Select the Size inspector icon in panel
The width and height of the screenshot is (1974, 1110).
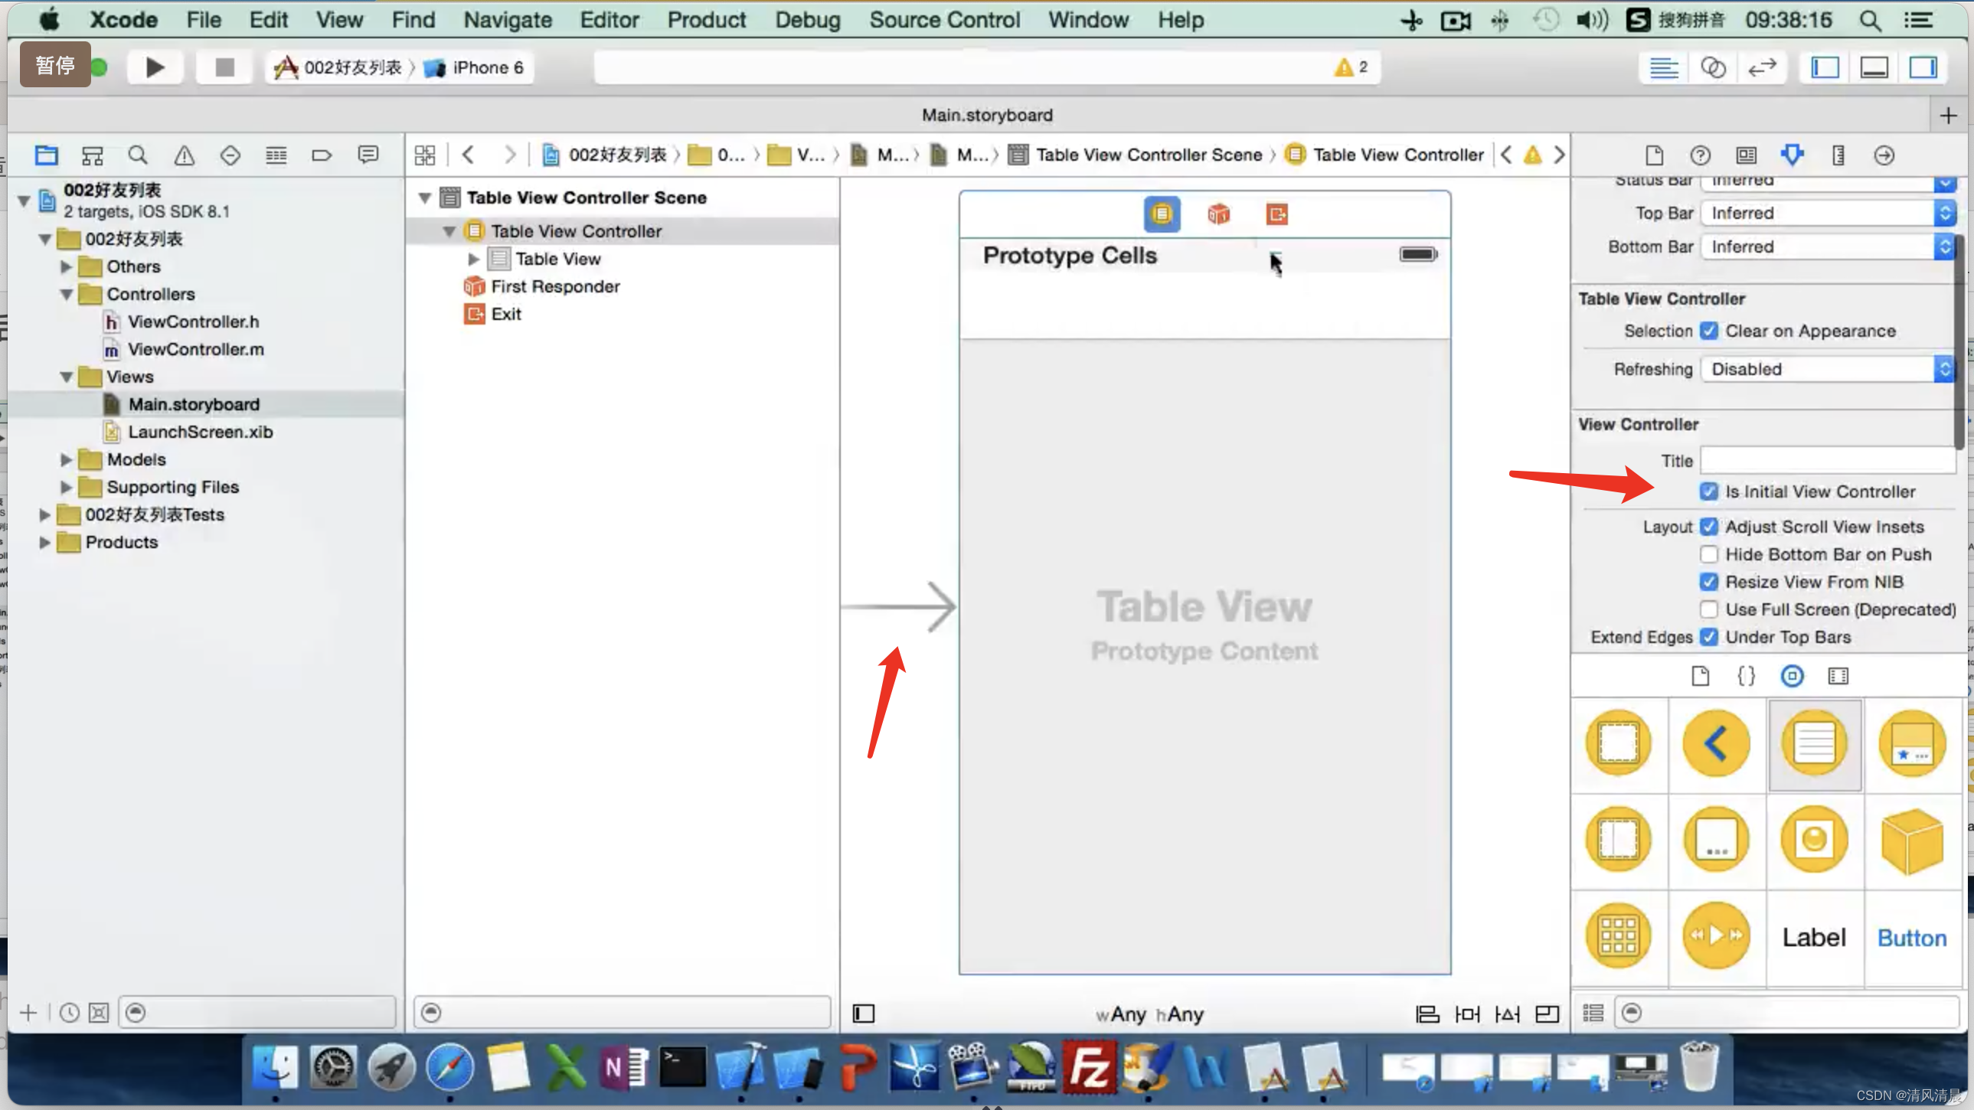coord(1840,155)
